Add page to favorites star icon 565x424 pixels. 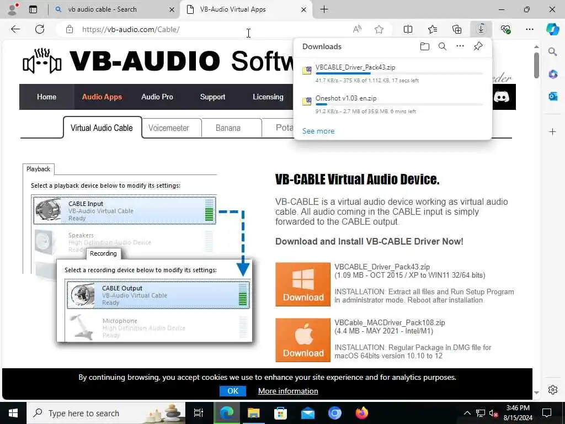[x=379, y=29]
